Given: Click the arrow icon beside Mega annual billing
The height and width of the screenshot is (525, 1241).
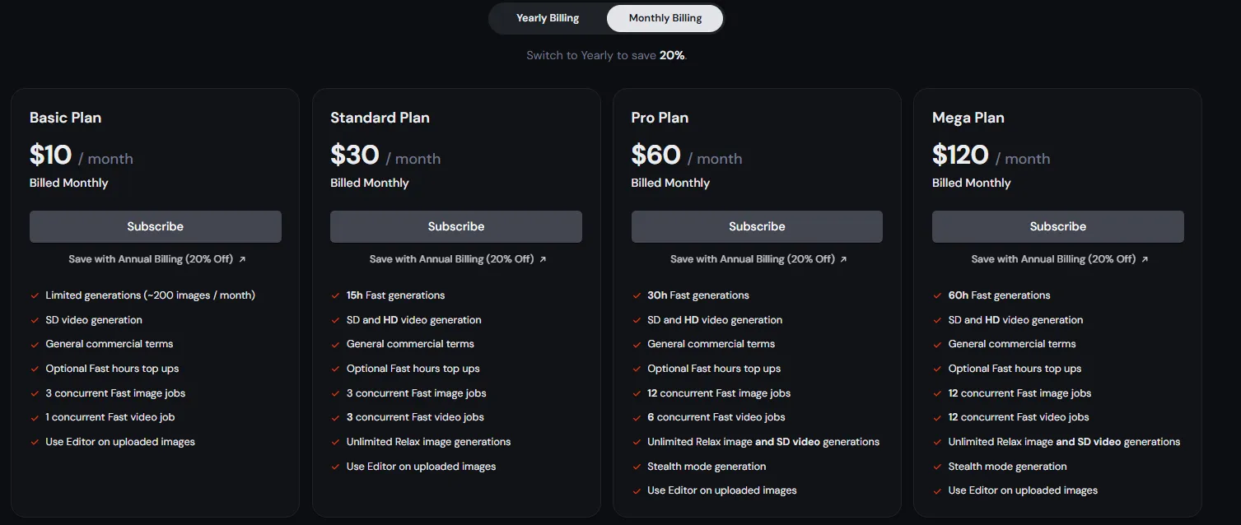Looking at the screenshot, I should pyautogui.click(x=1145, y=259).
